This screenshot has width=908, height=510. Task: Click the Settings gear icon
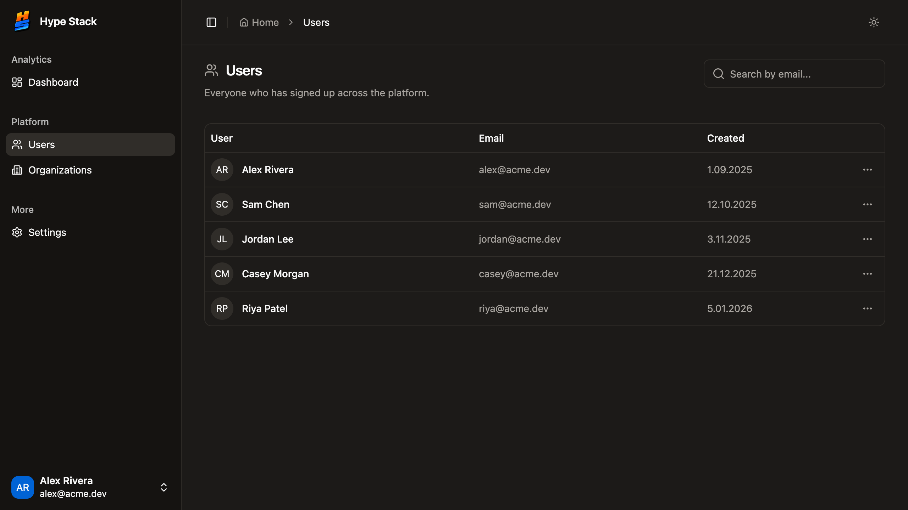17,232
